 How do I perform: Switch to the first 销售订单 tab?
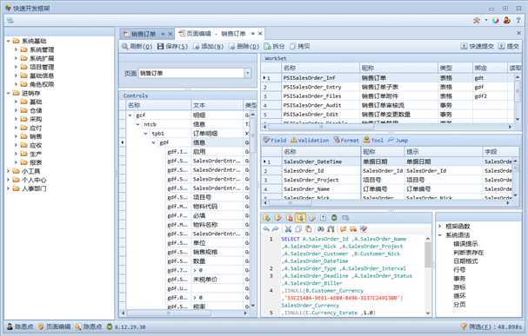coord(144,34)
